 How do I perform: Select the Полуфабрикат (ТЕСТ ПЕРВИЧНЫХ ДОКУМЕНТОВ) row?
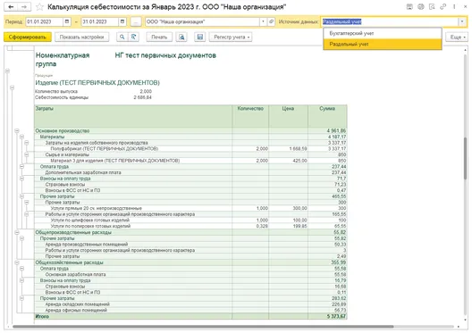[190, 149]
